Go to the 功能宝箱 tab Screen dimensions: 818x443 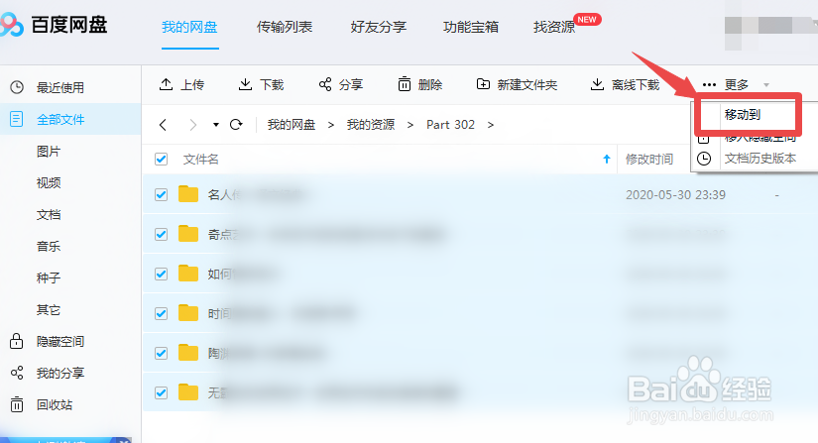471,27
